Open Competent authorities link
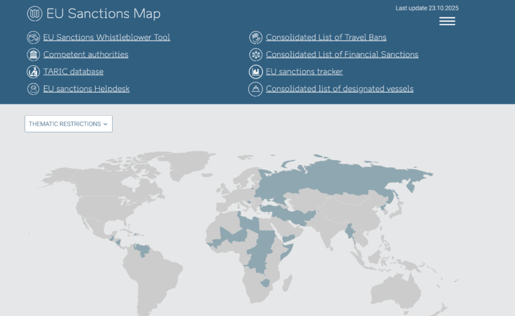Screen dimensions: 515x316 86,54
